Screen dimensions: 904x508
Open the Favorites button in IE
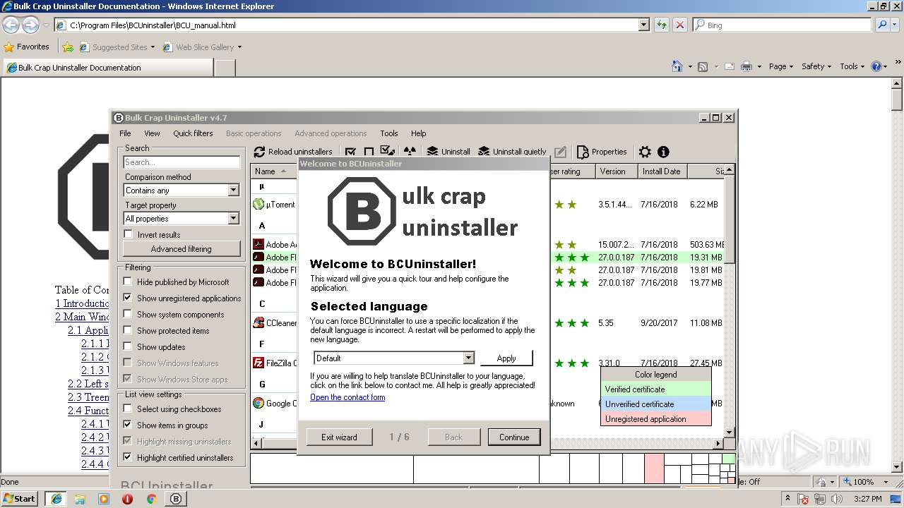27,47
